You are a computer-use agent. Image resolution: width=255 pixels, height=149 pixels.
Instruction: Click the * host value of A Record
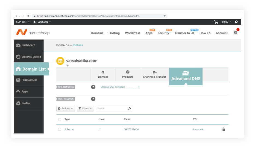click(x=100, y=129)
